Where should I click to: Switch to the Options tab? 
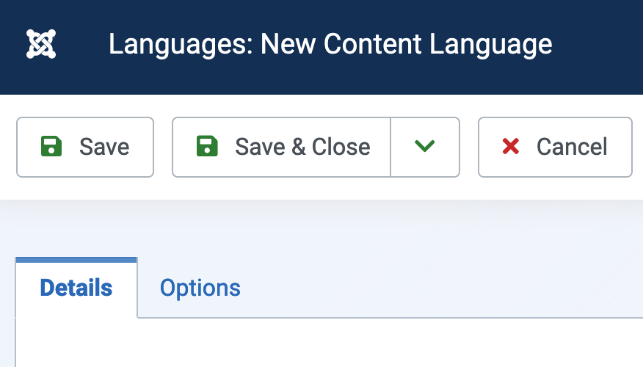pyautogui.click(x=200, y=288)
